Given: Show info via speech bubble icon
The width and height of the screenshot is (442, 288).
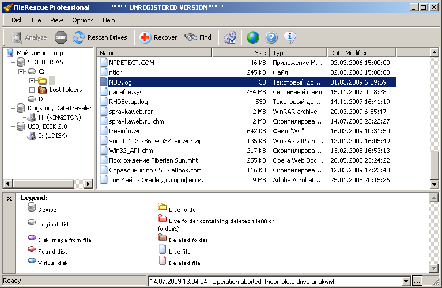Looking at the screenshot, I should coord(290,37).
